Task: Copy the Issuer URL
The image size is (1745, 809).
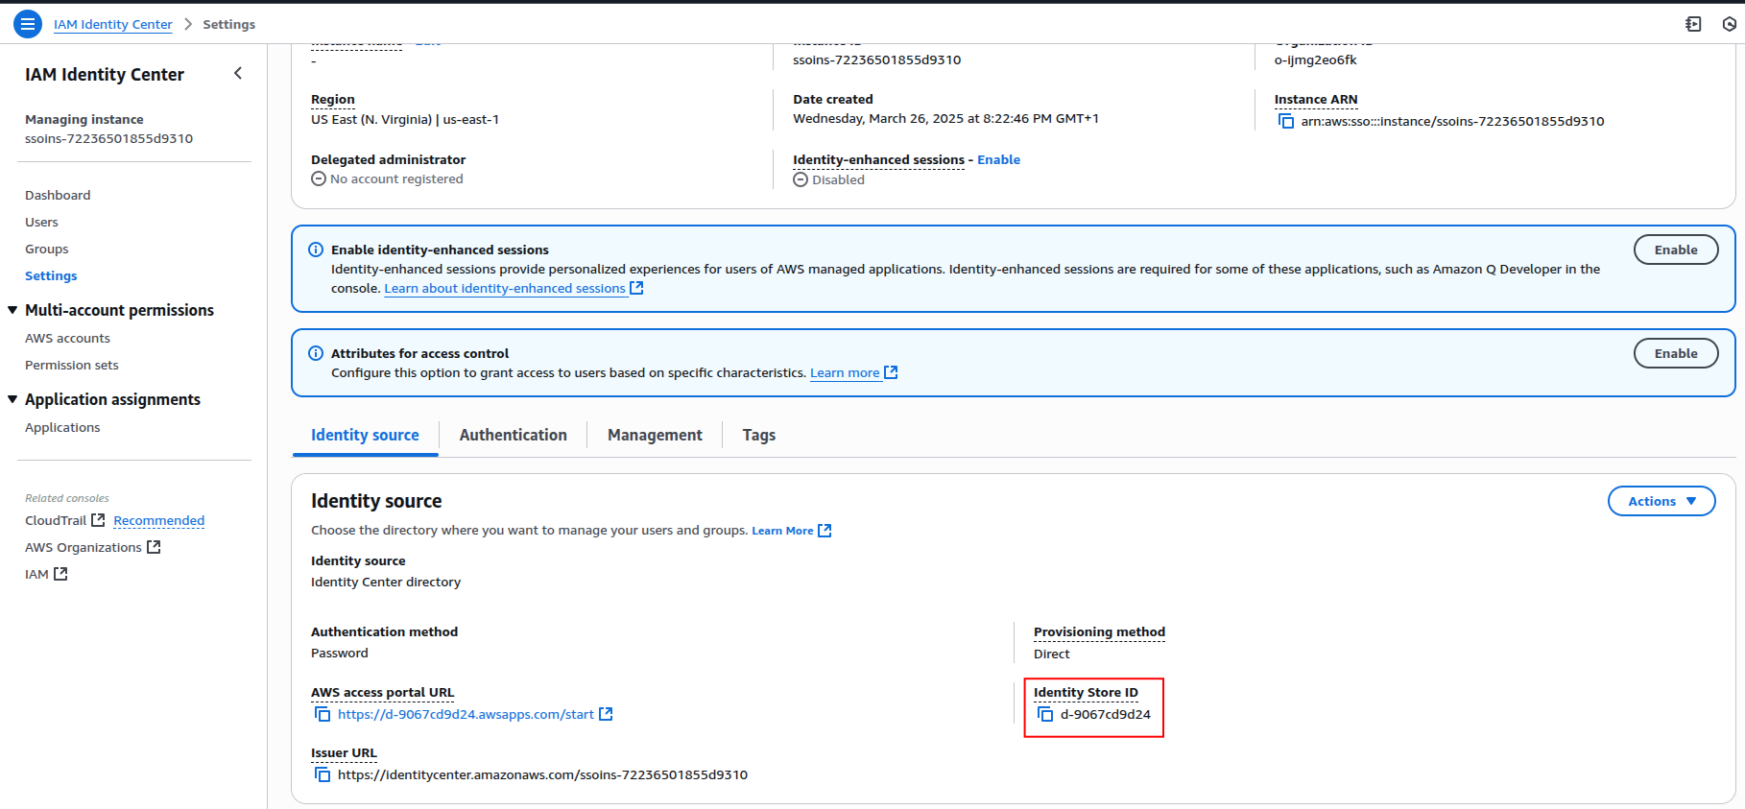Action: point(323,775)
